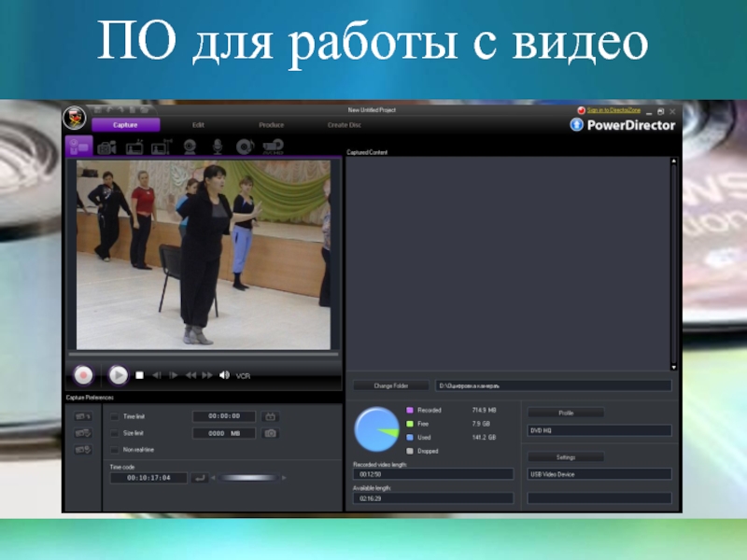Select the DV camcorder capture source icon
This screenshot has width=747, height=560.
tap(106, 147)
